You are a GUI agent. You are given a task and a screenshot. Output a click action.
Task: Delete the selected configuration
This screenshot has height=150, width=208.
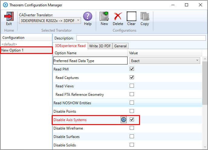[x=118, y=16]
